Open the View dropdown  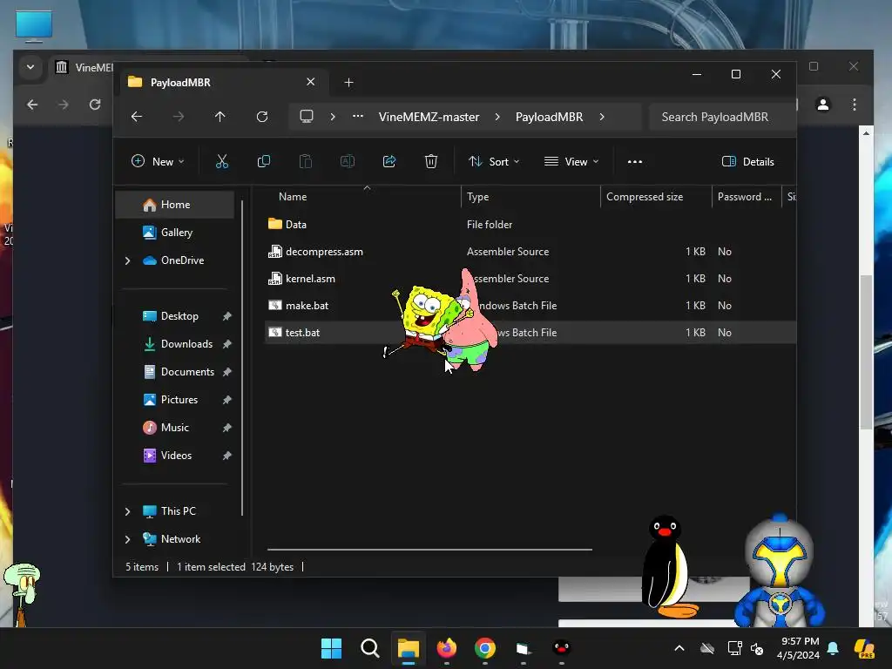[x=571, y=161]
